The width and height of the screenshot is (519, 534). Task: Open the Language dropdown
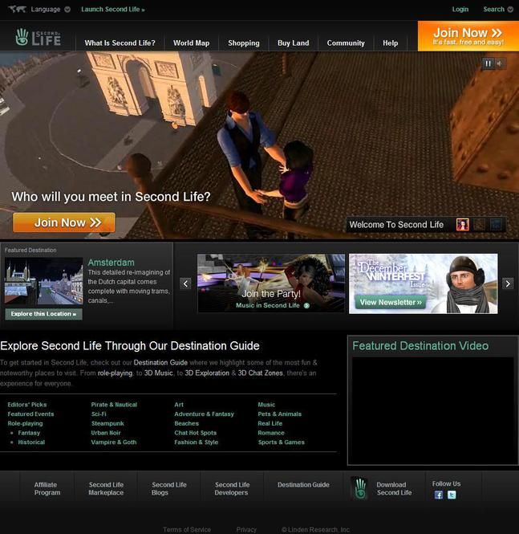point(51,9)
